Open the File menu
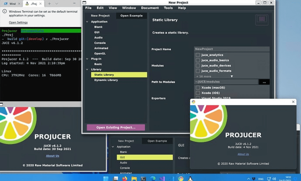 pos(88,8)
